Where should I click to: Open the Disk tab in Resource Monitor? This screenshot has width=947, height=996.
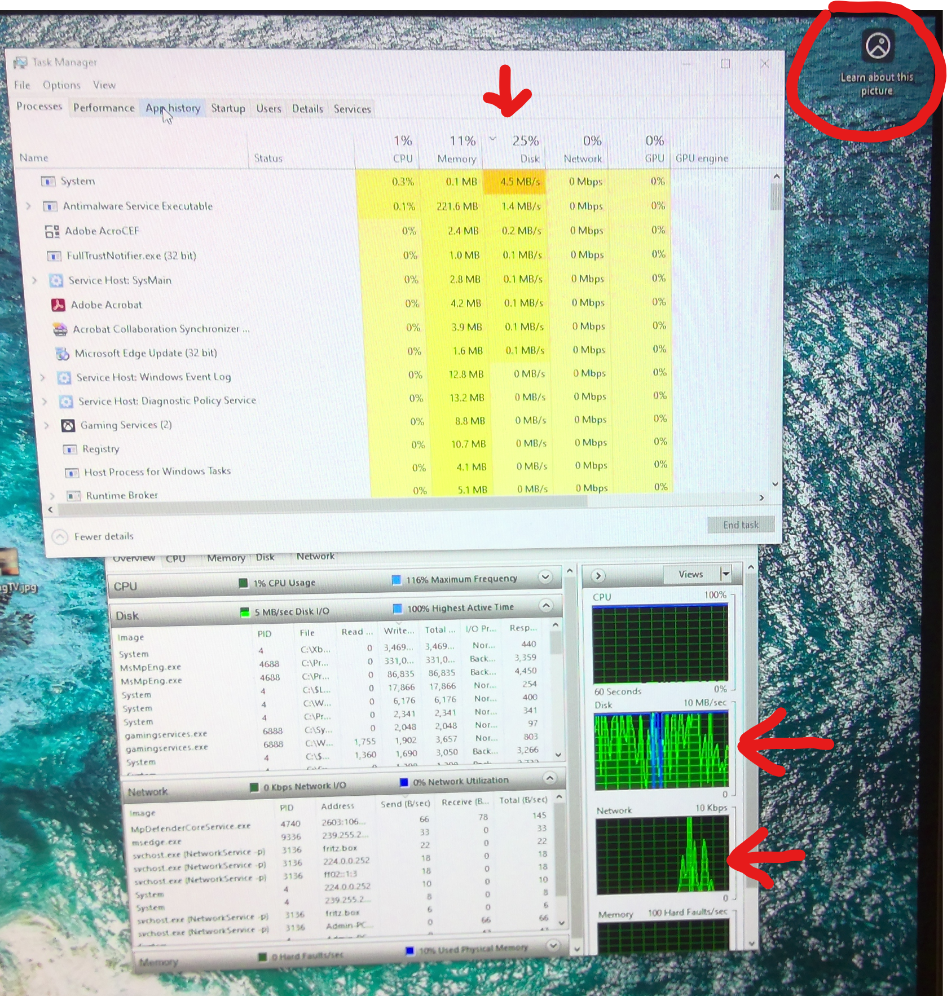(x=265, y=557)
